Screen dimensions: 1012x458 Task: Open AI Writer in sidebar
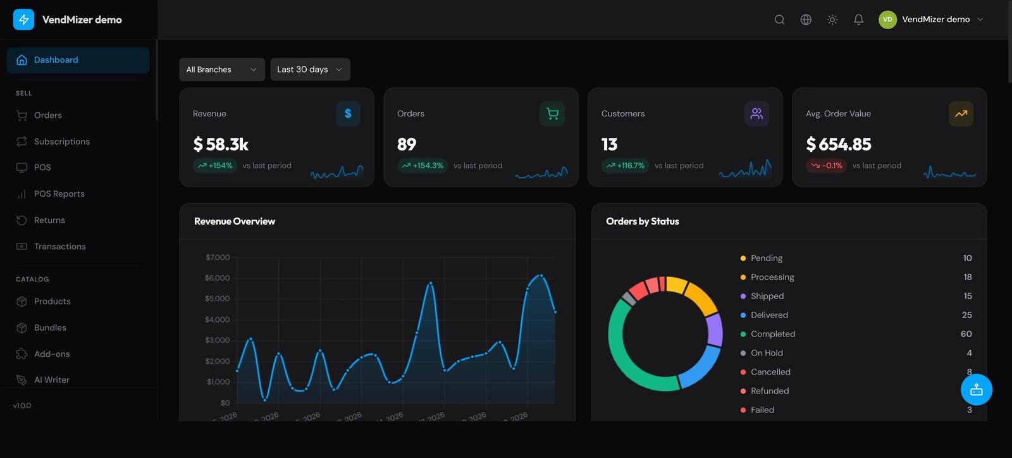click(78, 380)
